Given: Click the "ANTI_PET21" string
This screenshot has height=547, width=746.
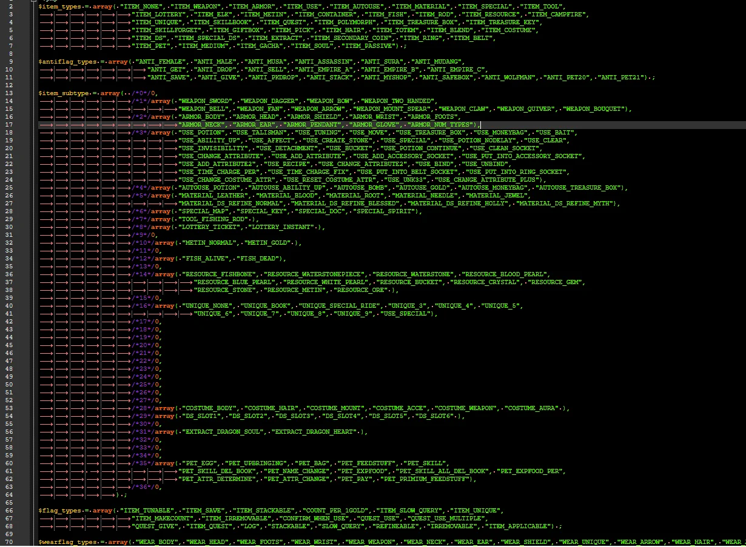Looking at the screenshot, I should click(622, 77).
